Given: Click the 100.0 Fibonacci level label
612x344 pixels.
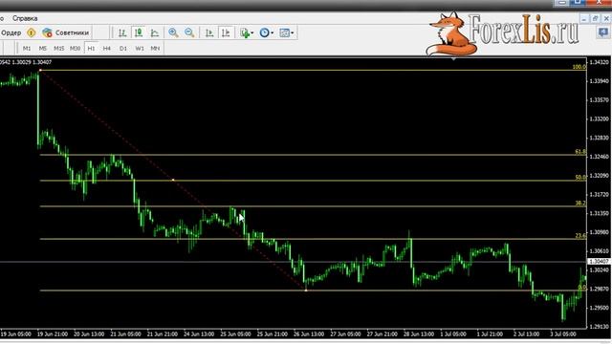Looking at the screenshot, I should point(579,67).
